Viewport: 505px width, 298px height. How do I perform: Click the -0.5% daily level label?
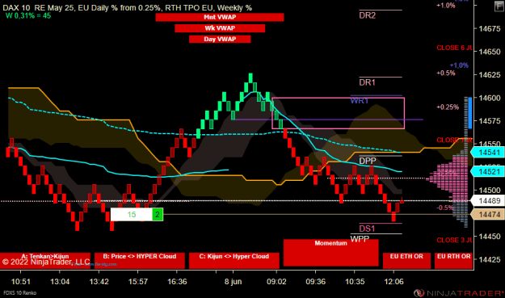(445, 208)
